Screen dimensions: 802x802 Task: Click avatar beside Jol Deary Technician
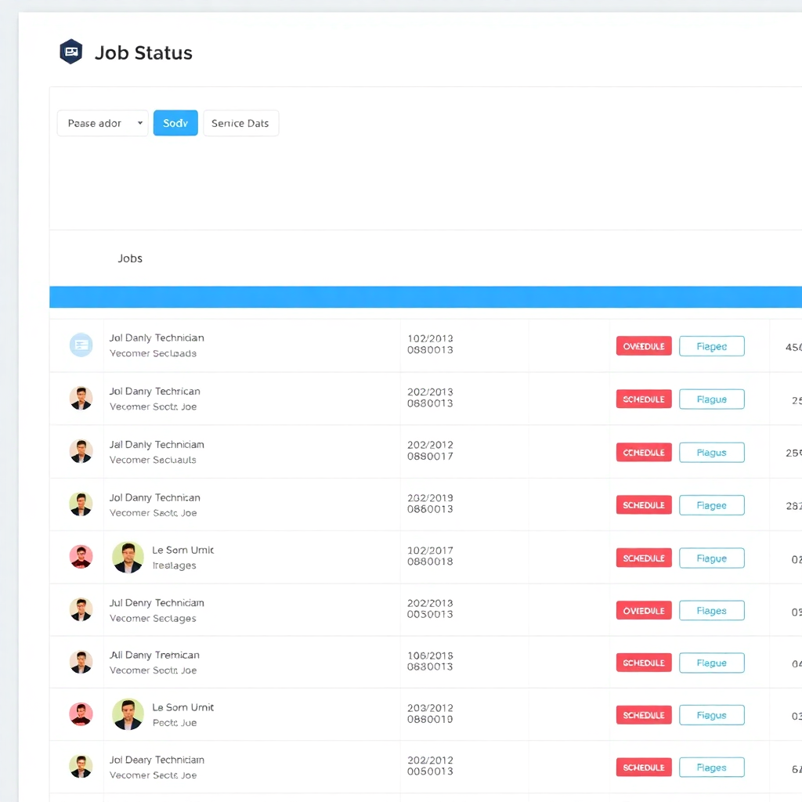tap(81, 766)
